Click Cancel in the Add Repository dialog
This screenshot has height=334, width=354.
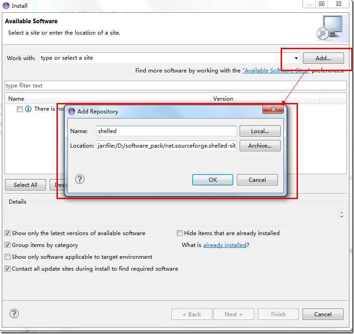click(x=257, y=180)
